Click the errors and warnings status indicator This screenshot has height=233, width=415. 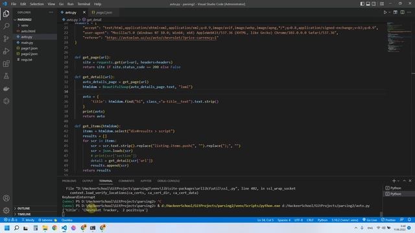point(10,220)
